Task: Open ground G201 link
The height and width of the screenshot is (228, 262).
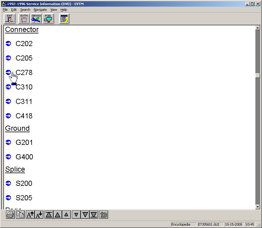Action: (24, 142)
